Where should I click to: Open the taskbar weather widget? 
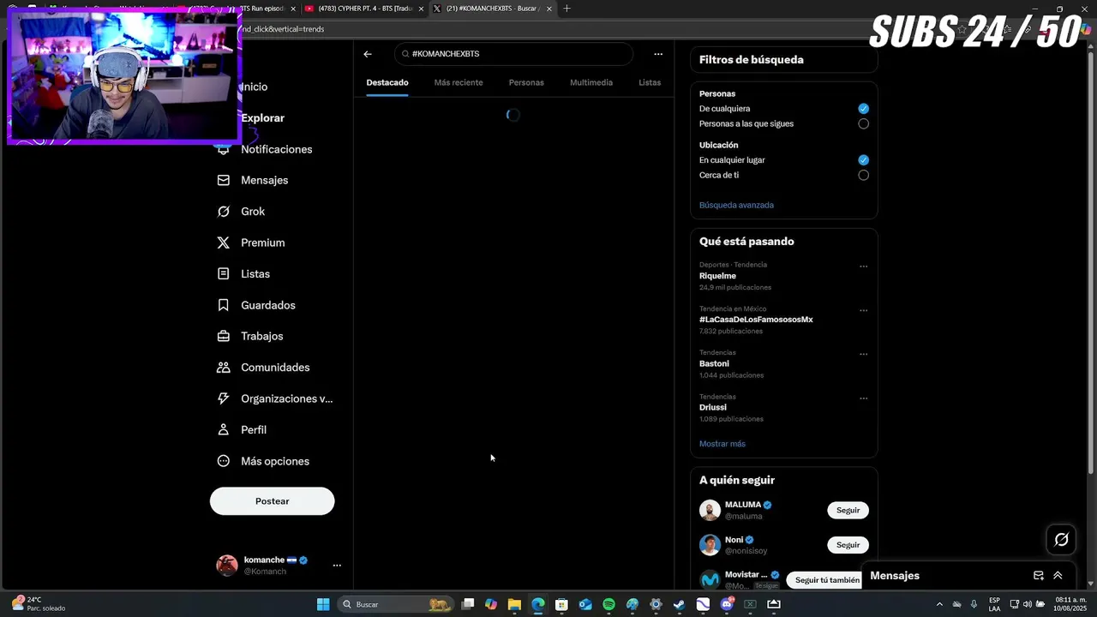[39, 604]
